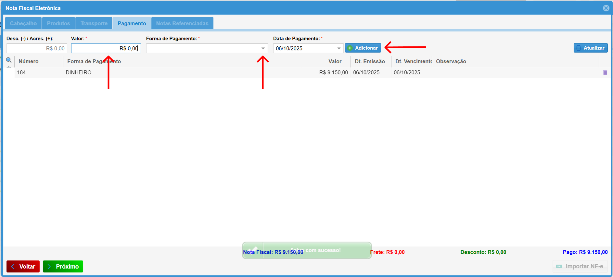Delete payment row 184 with trash icon
The height and width of the screenshot is (277, 613).
(605, 72)
